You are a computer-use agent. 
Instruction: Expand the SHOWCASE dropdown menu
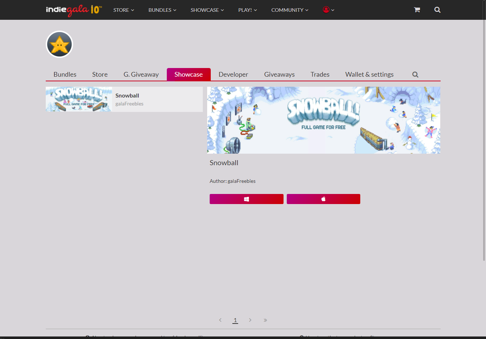[207, 10]
